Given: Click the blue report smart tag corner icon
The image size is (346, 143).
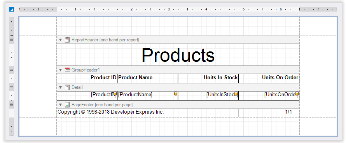Looking at the screenshot, I should [12, 9].
